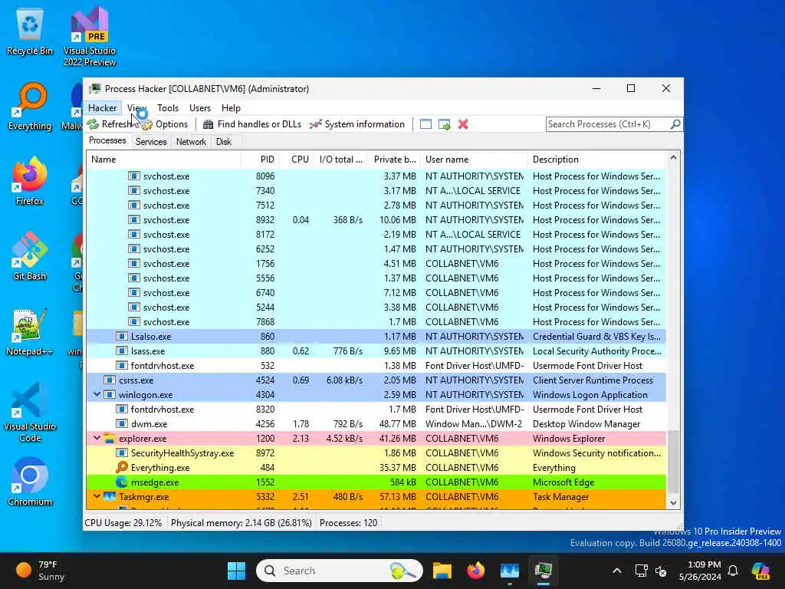Select fontdrvhost.exe with PID 8320

376,410
